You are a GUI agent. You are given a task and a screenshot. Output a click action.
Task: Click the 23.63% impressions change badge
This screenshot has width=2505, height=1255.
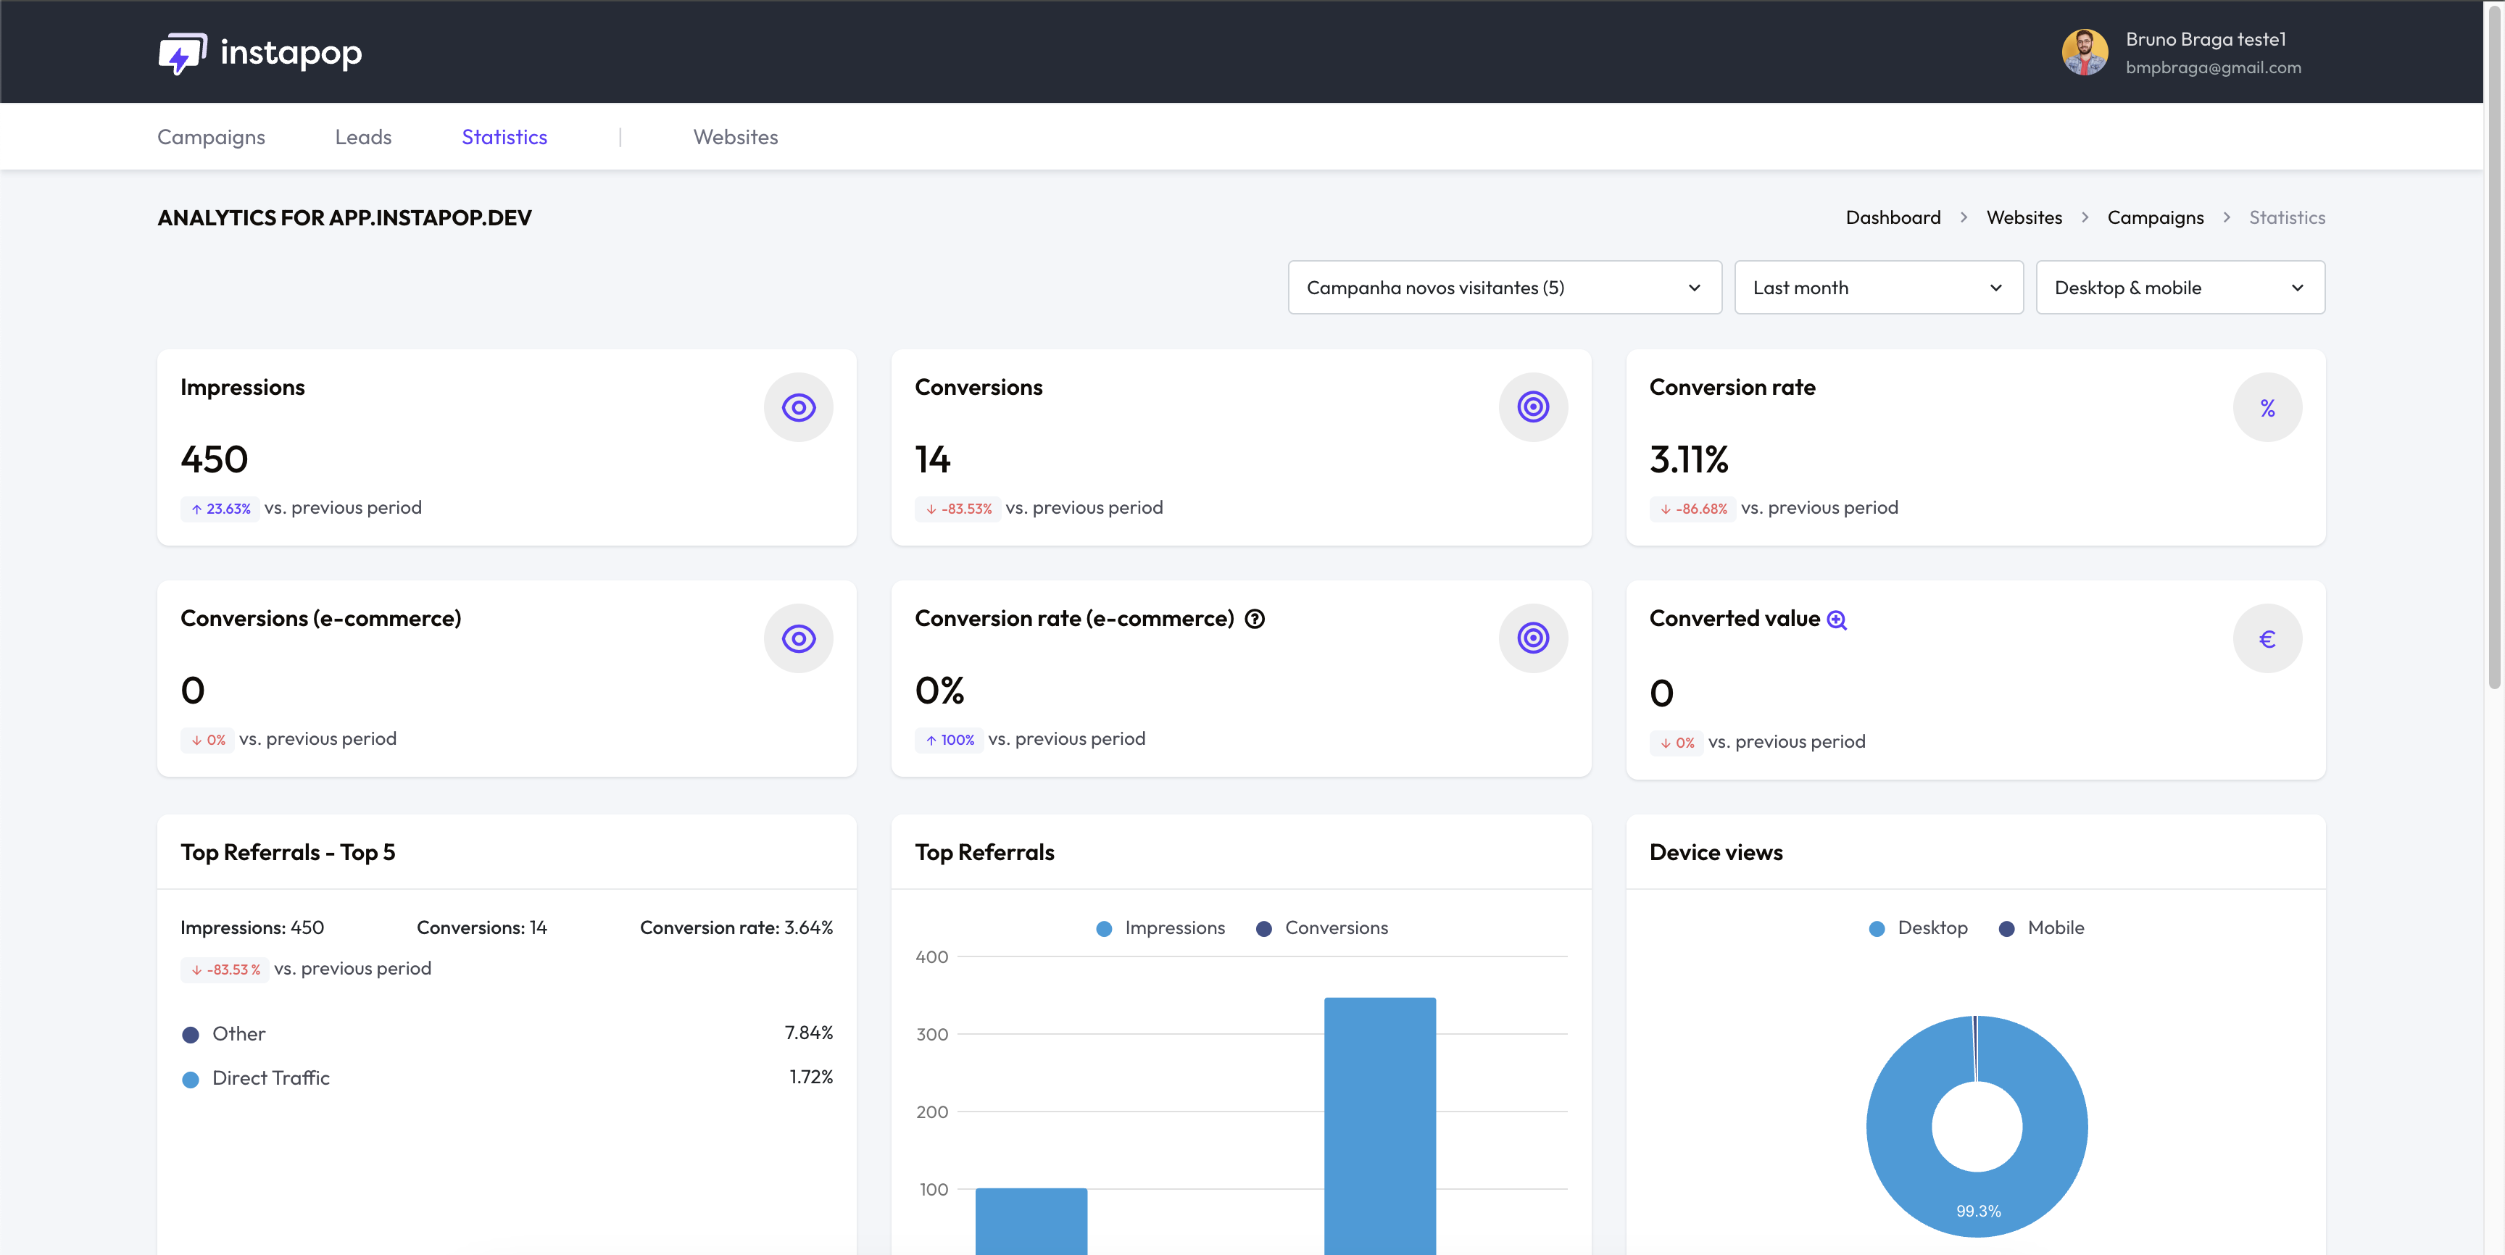[220, 509]
